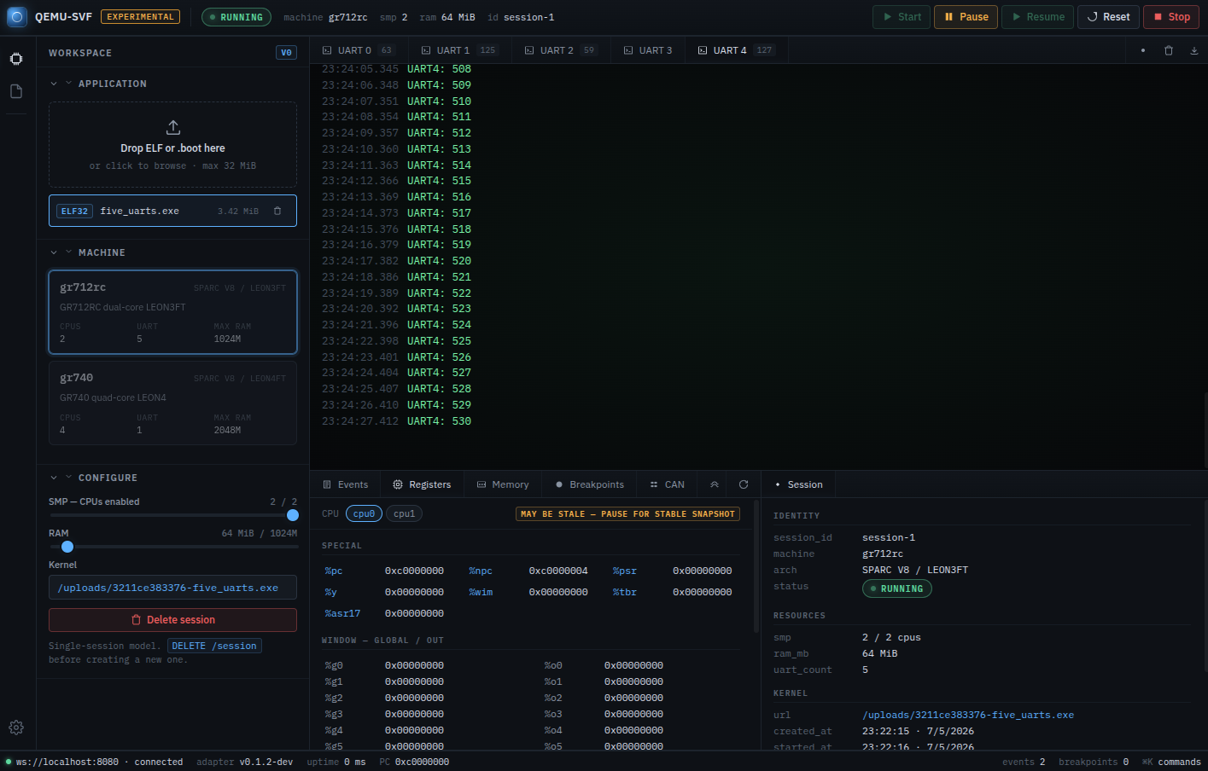1208x771 pixels.
Task: Click the ws://localhost:8080 connection status
Action: point(94,762)
